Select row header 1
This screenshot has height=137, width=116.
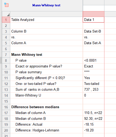click(x=6, y=20)
